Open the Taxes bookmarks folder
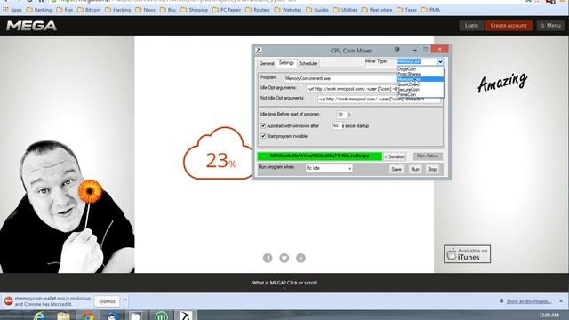 [x=406, y=10]
